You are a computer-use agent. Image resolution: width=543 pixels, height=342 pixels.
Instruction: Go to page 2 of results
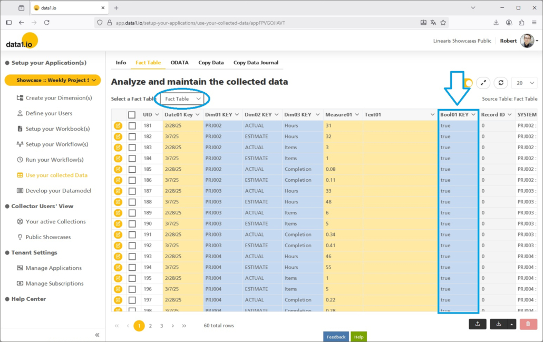(150, 326)
